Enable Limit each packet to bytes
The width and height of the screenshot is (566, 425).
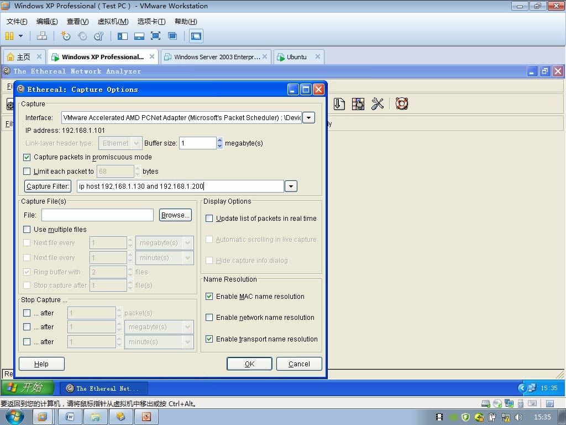pos(27,172)
